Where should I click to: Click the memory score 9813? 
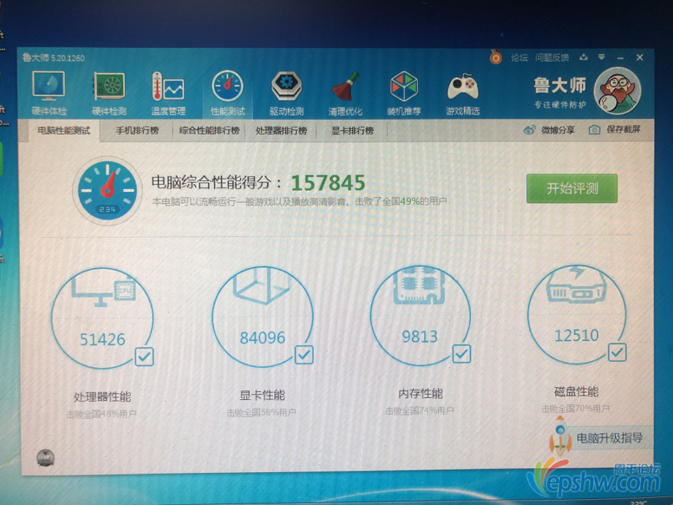click(420, 337)
